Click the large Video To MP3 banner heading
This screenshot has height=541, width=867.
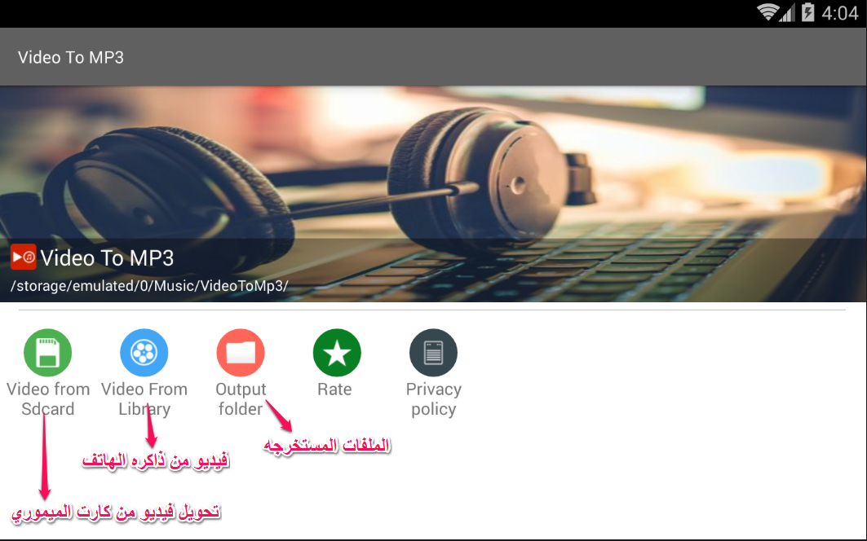click(108, 258)
